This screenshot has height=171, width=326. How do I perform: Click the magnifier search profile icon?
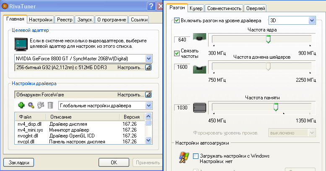click(x=31, y=105)
